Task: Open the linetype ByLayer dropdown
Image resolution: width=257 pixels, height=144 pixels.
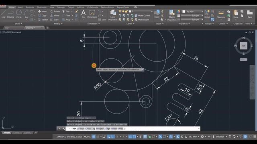Action: [x=192, y=20]
